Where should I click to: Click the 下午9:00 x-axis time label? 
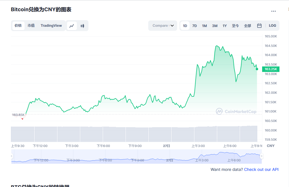[135, 146]
